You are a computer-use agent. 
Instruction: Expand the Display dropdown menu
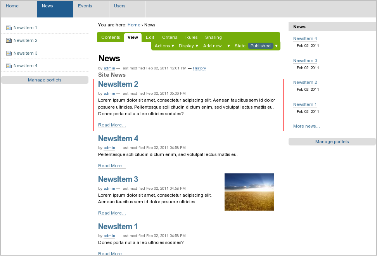tap(188, 46)
